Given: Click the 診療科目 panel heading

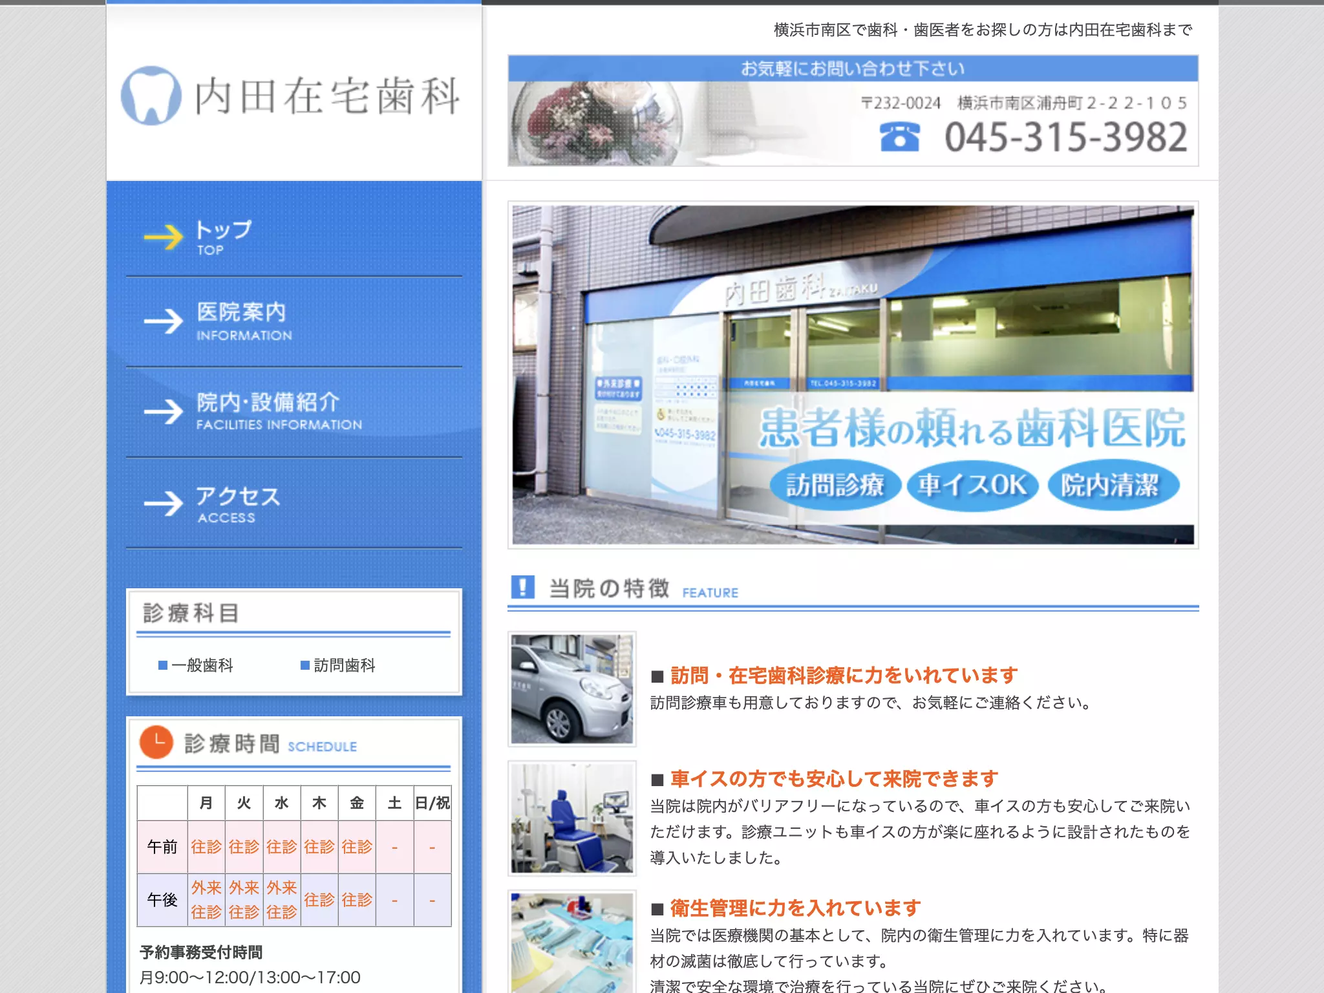Looking at the screenshot, I should (x=191, y=613).
